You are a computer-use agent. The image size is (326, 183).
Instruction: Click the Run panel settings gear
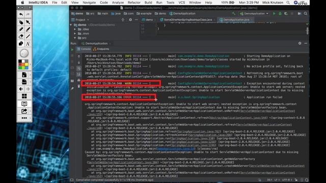tap(300, 43)
